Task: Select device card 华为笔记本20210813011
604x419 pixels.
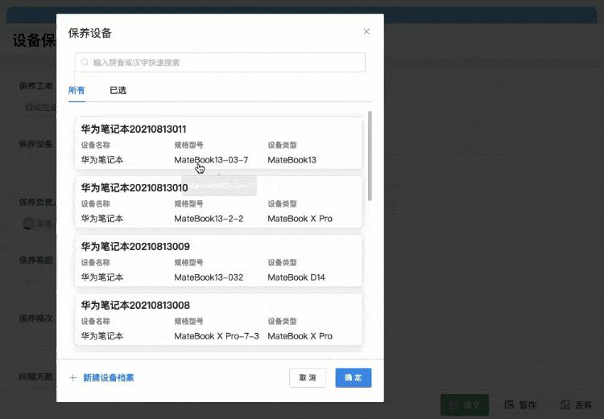Action: click(218, 143)
